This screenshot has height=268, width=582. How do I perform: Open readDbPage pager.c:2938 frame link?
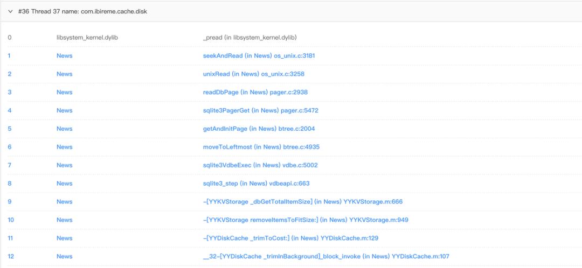tap(255, 92)
